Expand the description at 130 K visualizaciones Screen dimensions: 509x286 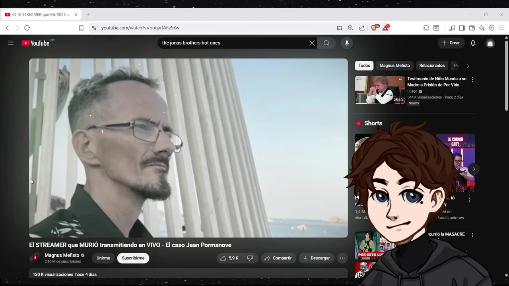188,274
